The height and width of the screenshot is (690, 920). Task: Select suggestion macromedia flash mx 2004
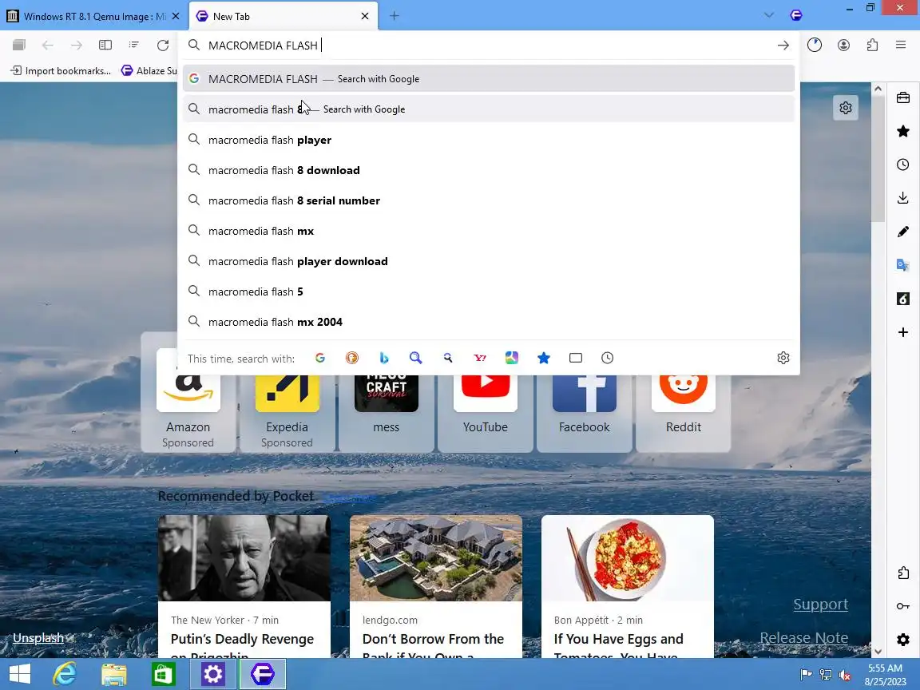click(488, 322)
